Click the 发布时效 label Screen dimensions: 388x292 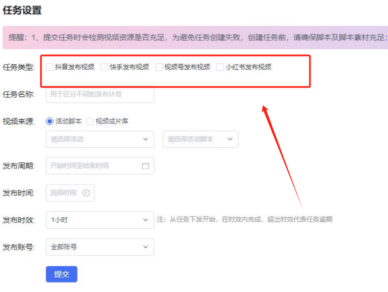pos(19,220)
